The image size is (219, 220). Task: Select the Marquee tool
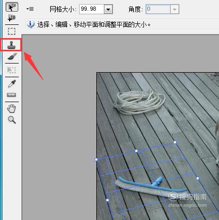point(12,32)
